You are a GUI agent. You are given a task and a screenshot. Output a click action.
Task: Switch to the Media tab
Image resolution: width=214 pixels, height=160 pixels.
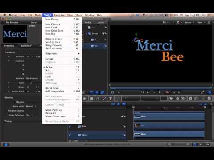pos(87,22)
